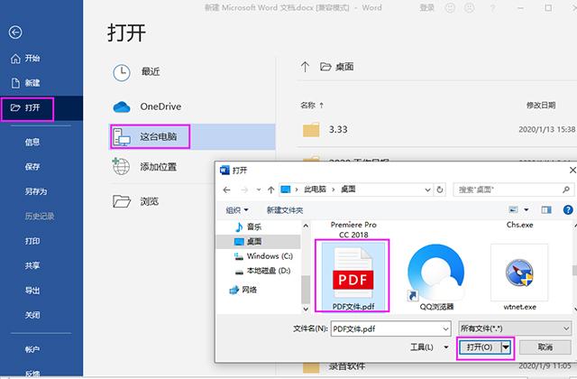Open the view options dropdown arrow
Viewport: 577px width, 379px height.
click(527, 210)
